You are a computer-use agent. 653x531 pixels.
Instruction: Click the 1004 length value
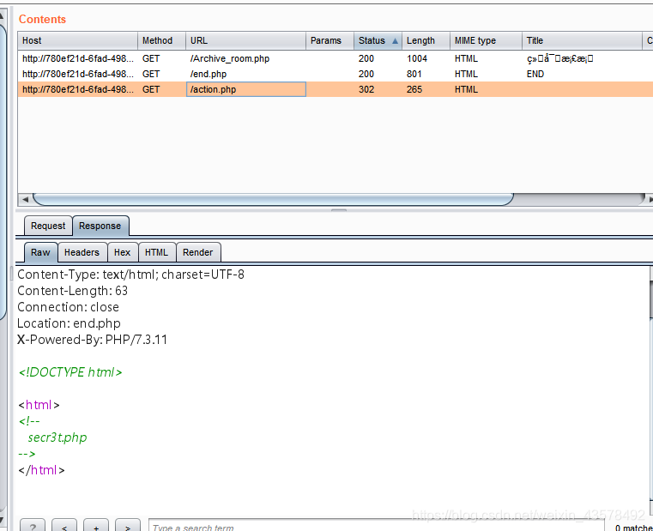[417, 58]
